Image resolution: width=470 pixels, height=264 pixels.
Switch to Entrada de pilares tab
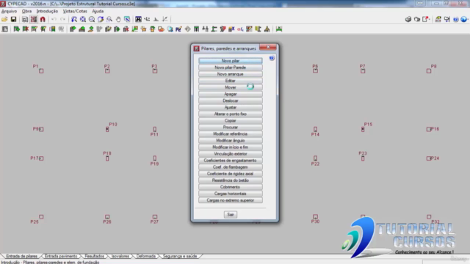click(21, 256)
